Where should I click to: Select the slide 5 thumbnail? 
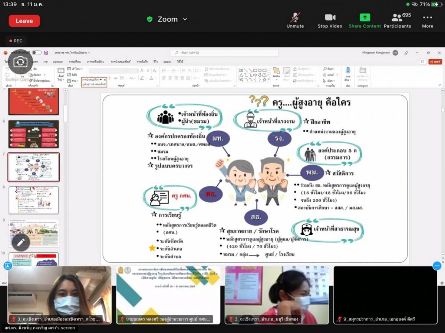(x=33, y=101)
